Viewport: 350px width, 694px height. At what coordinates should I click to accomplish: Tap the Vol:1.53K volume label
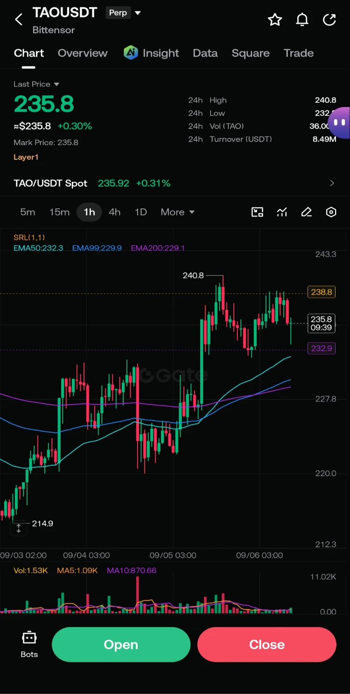click(30, 571)
